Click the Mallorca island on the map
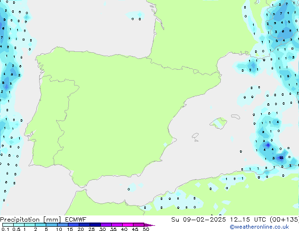This screenshot has height=231, width=299. [x=218, y=124]
